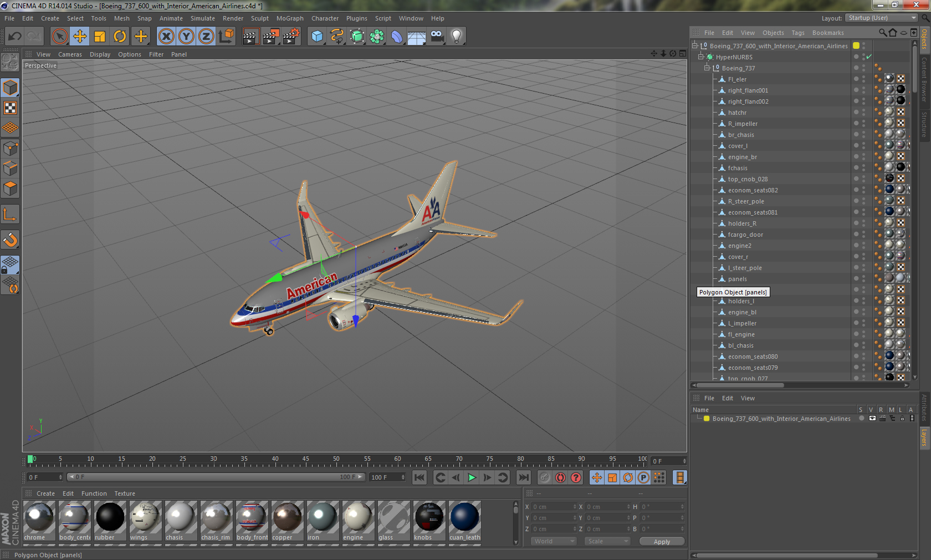
Task: Open Edit Render Settings icon
Action: click(x=291, y=37)
